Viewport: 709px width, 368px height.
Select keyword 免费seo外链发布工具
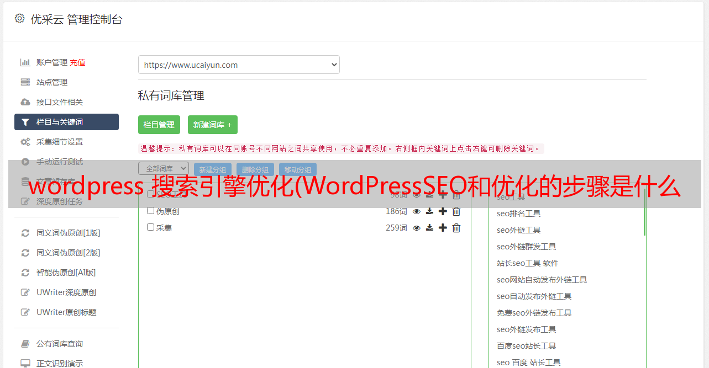534,313
